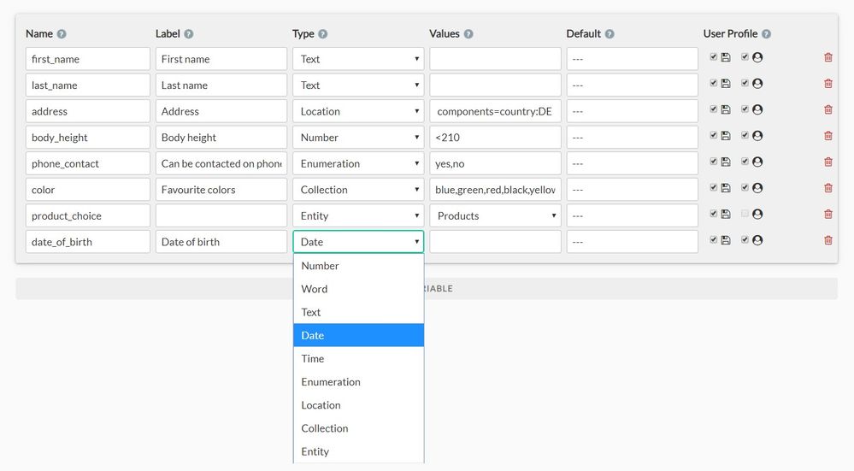Open the Entity type dropdown for product_choice
Screen dimensions: 854x471
coord(358,215)
